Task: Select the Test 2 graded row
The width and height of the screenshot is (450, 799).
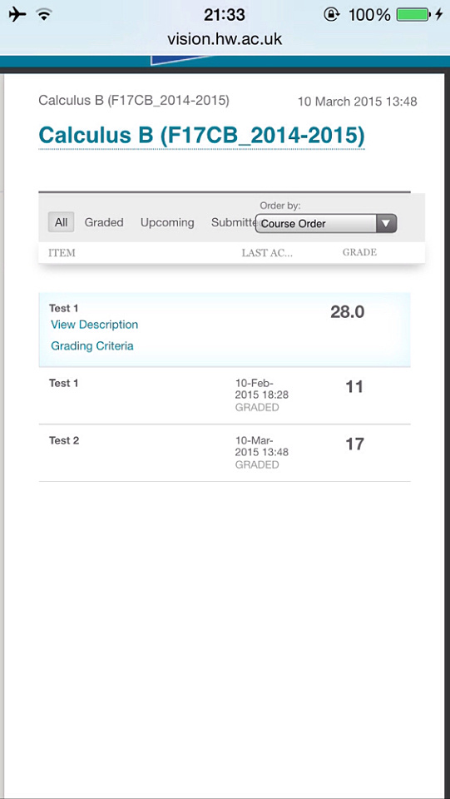Action: point(225,453)
